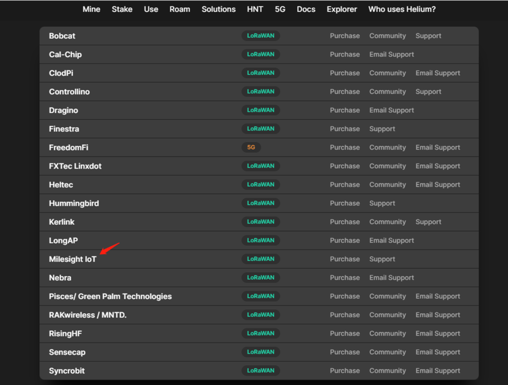Open Email Support for Cal-Chip
Image resolution: width=508 pixels, height=385 pixels.
coord(392,54)
